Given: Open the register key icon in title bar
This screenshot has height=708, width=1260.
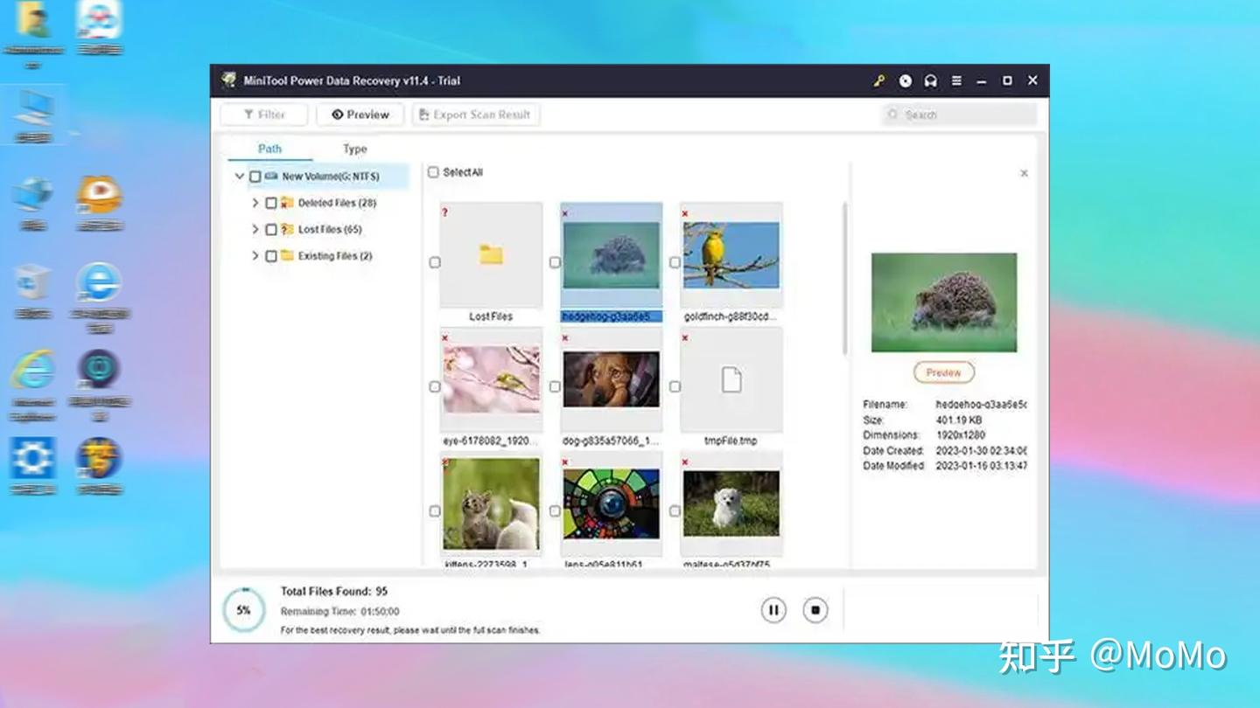Looking at the screenshot, I should pos(879,80).
